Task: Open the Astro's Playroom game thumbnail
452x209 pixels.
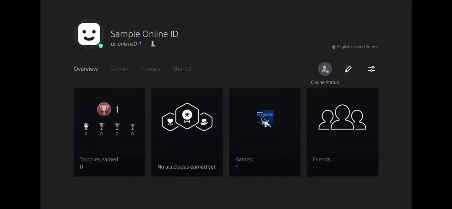Action: point(265,118)
